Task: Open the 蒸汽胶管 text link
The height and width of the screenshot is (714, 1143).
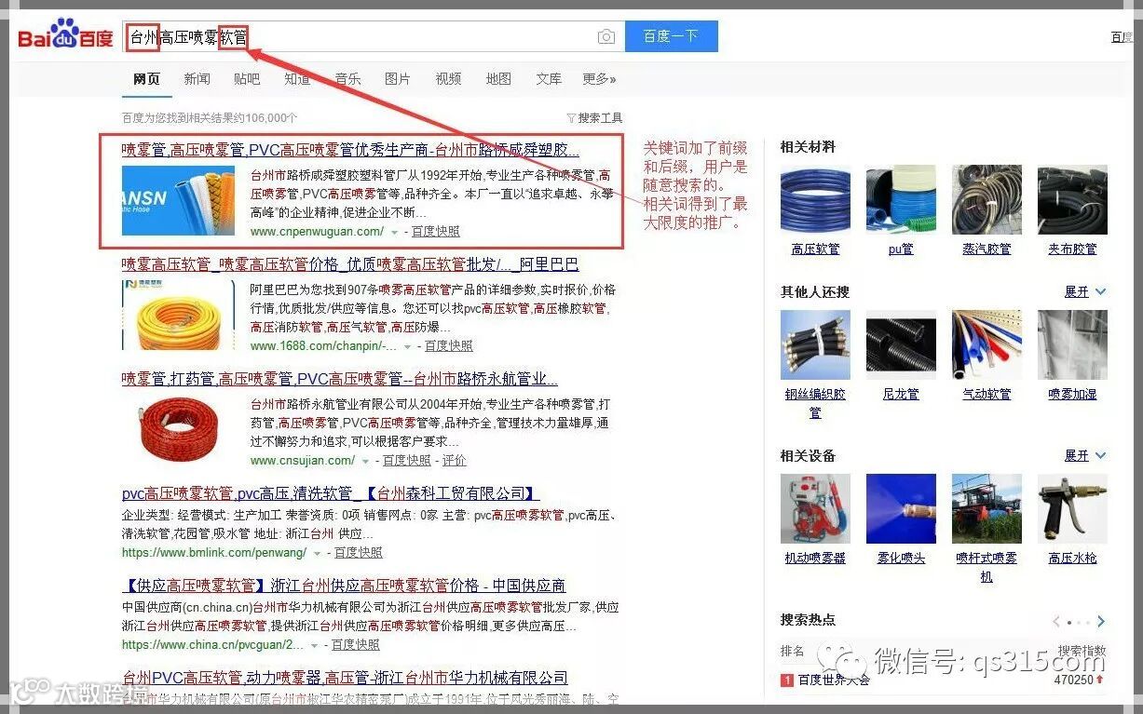Action: (x=987, y=249)
